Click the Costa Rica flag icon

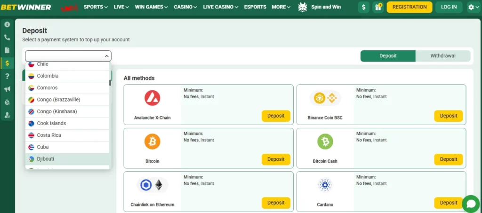(x=32, y=135)
